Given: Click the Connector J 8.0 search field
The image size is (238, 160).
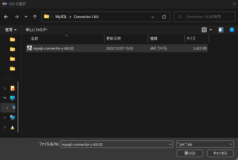Looking at the screenshot, I should [x=204, y=17].
